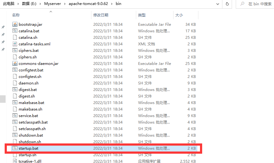This screenshot has width=274, height=163.
Task: Click the daemon.sh file icon
Action: click(x=15, y=83)
